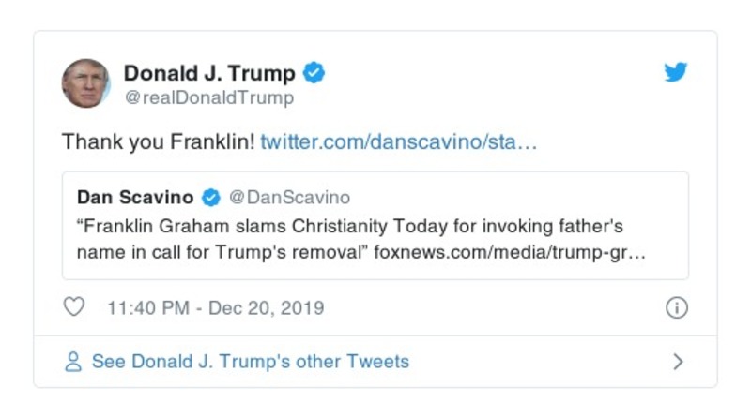Open the foxnews.com/media link
Viewport: 751px width, 417px height.
tap(509, 252)
